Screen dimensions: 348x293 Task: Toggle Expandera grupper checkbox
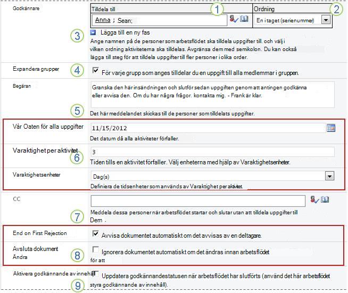pyautogui.click(x=95, y=71)
